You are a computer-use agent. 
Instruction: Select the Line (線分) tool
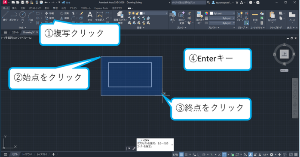pos(5,15)
